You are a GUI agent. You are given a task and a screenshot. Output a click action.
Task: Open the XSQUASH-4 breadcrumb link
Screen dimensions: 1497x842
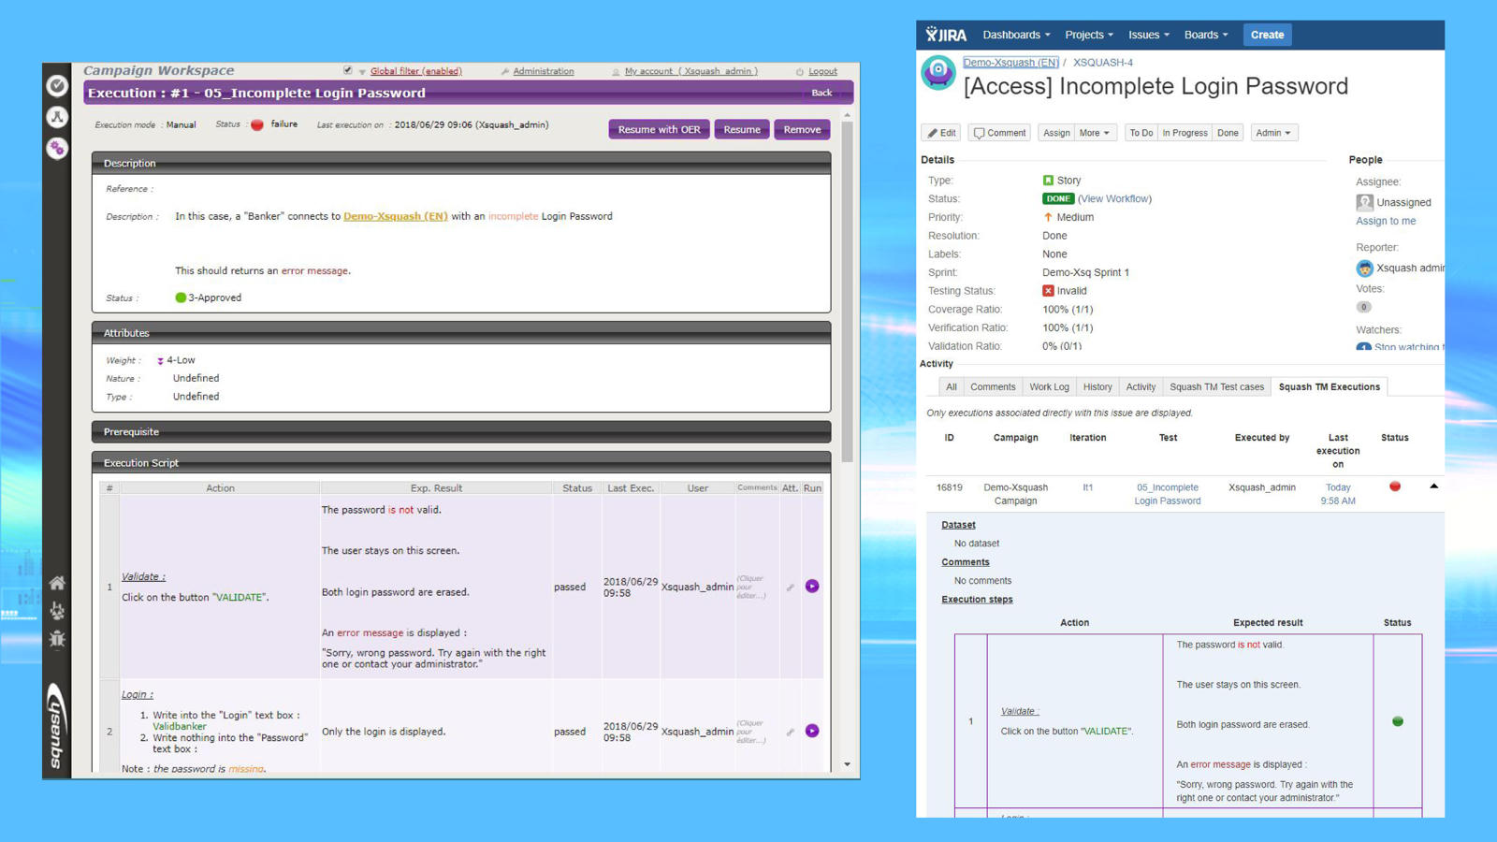click(x=1102, y=63)
